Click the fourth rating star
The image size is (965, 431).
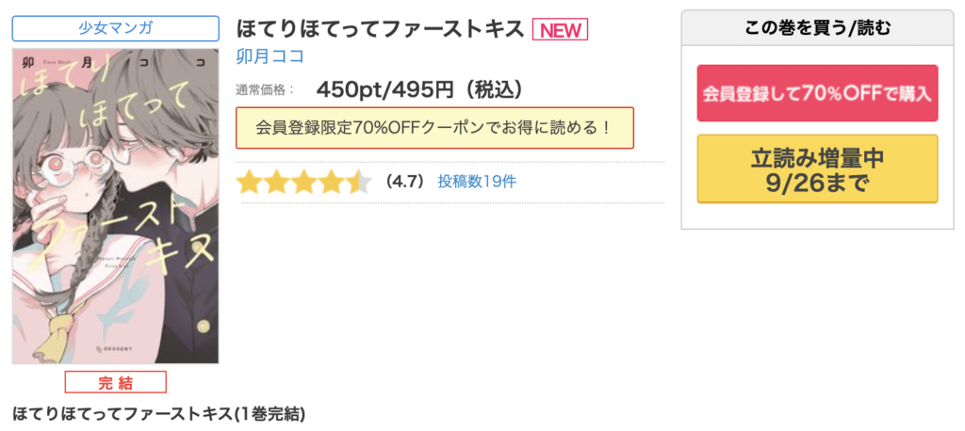332,182
